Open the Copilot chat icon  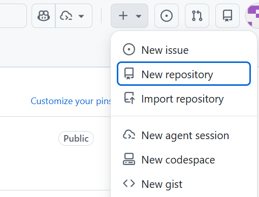(x=44, y=16)
